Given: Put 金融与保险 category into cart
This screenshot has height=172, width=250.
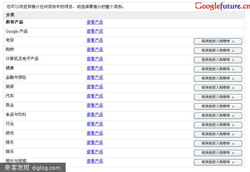Looking at the screenshot, I should pos(218,79).
